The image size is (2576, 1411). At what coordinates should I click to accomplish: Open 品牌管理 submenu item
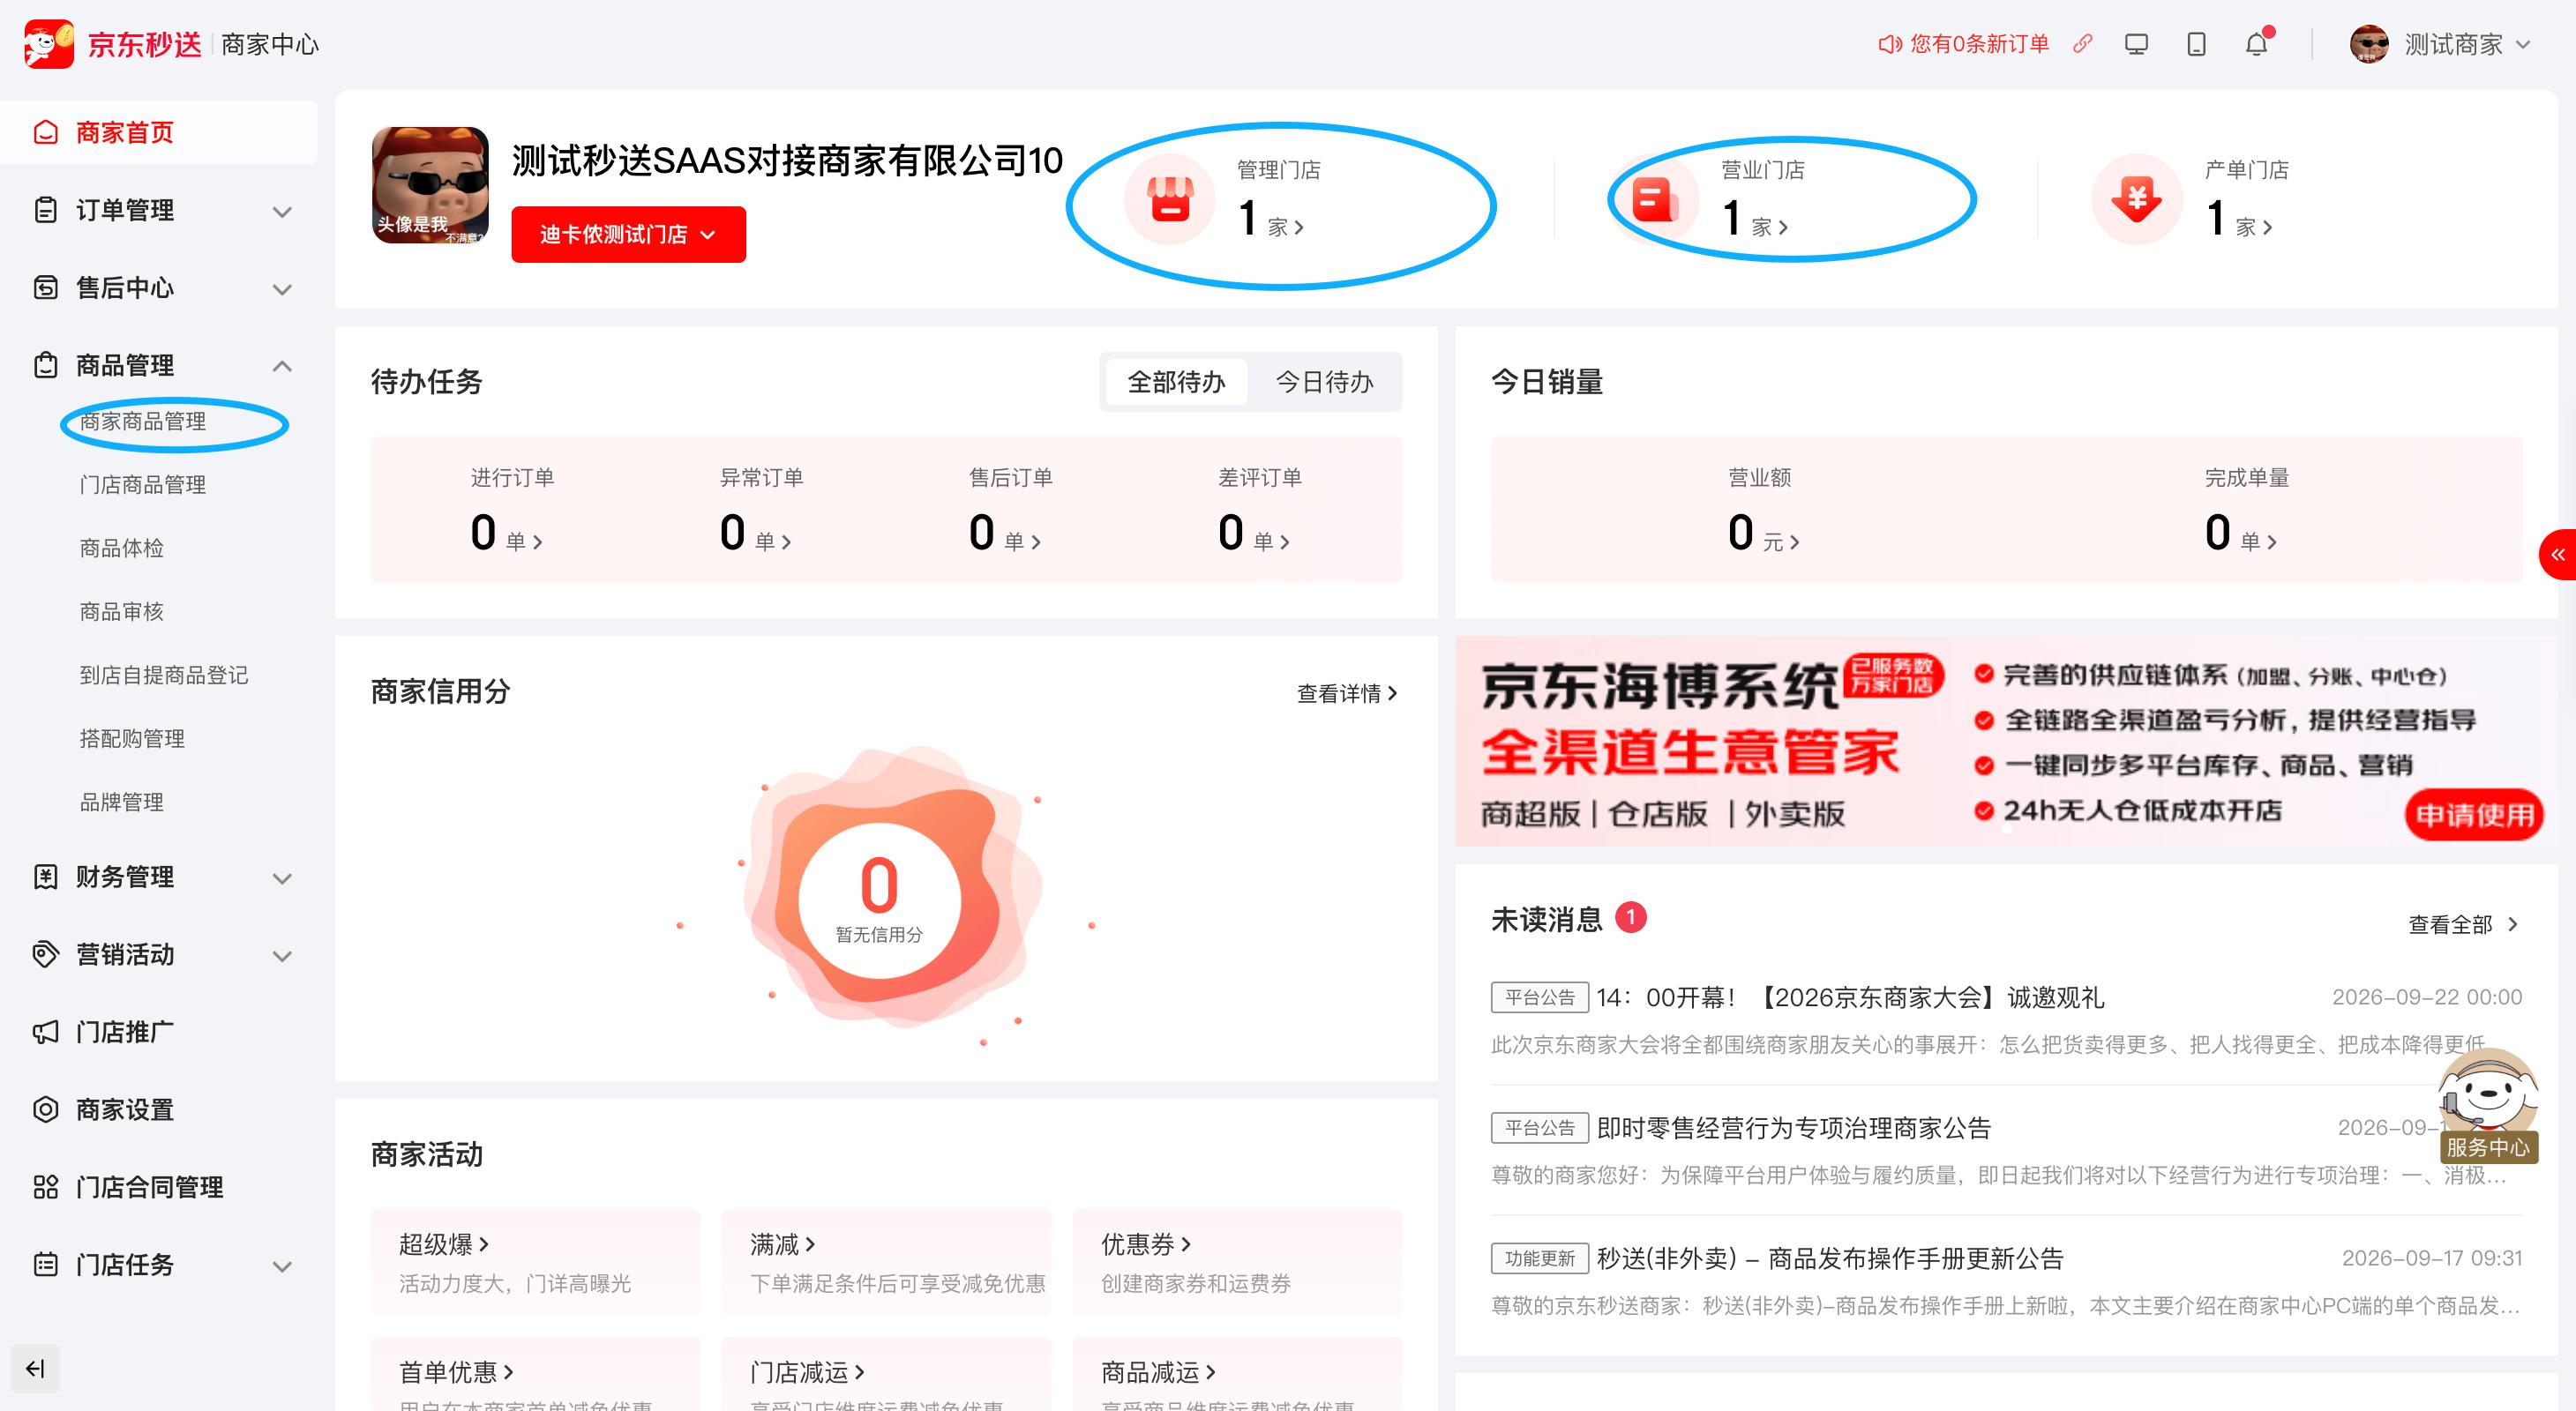(122, 803)
